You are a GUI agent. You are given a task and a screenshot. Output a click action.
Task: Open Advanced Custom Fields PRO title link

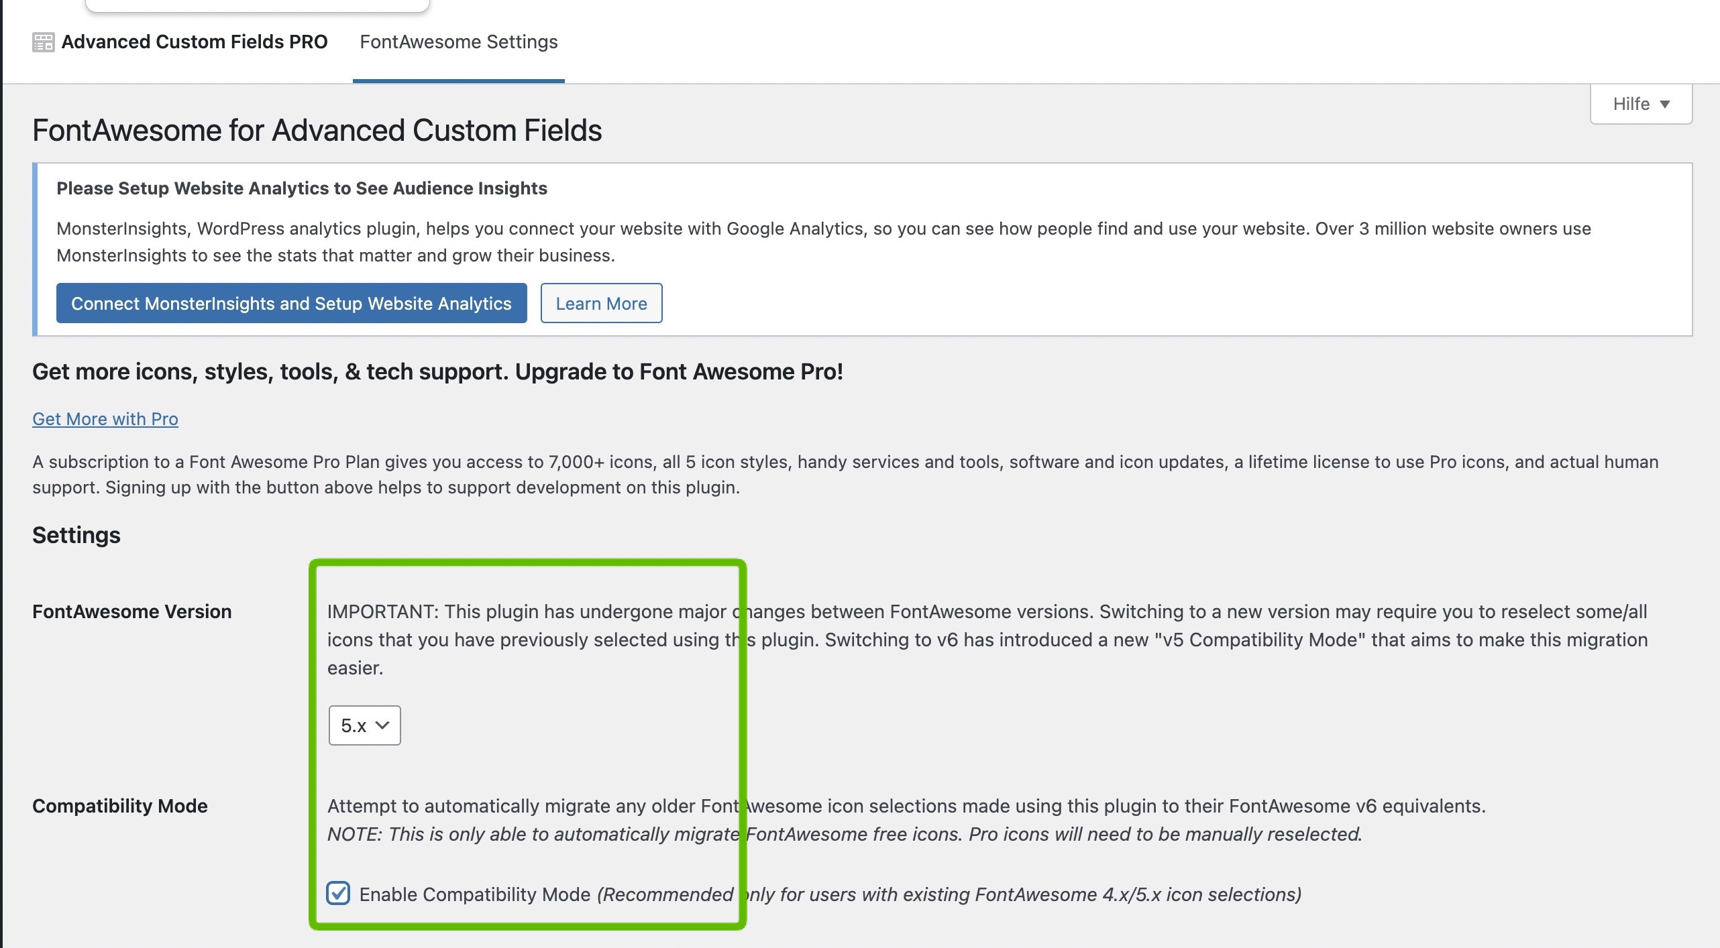(x=194, y=42)
